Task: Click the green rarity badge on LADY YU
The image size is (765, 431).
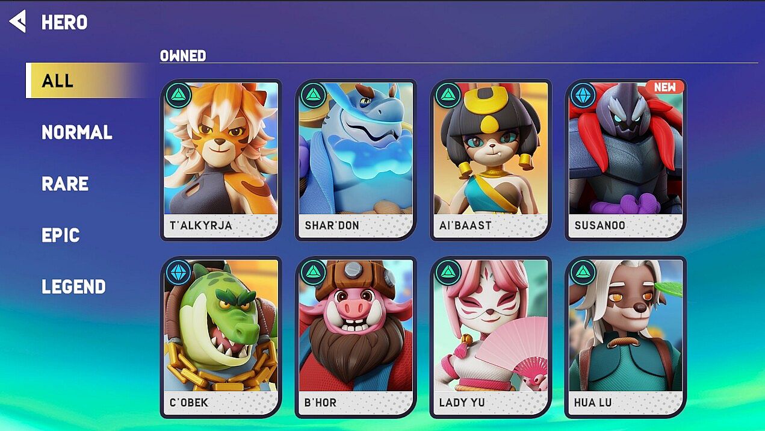Action: tap(448, 272)
